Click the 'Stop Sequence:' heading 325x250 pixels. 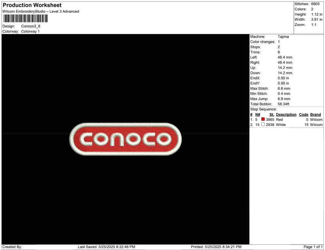[x=263, y=109]
